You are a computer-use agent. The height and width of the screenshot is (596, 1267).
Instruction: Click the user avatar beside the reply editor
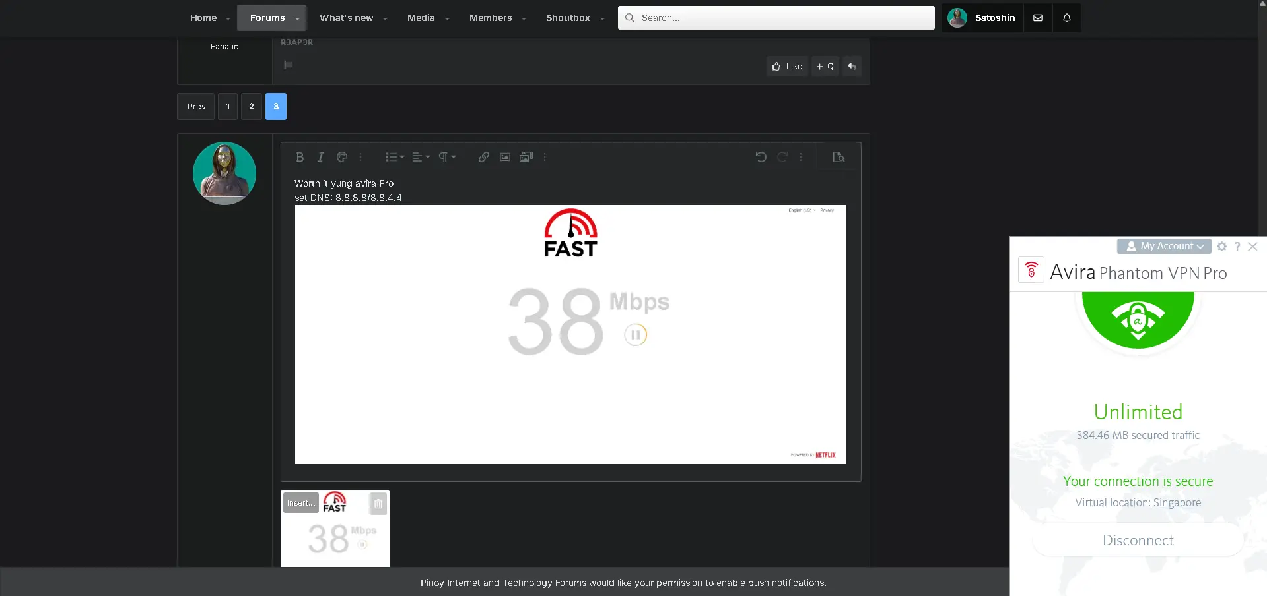[224, 173]
